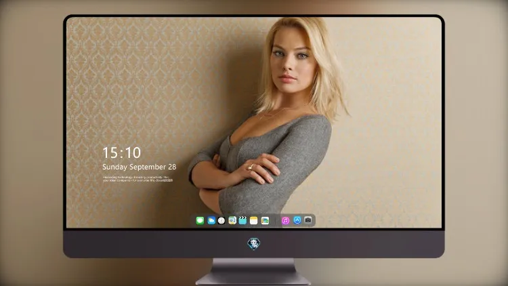Open the photo gallery app in the dock
The image size is (508, 286).
click(x=265, y=220)
